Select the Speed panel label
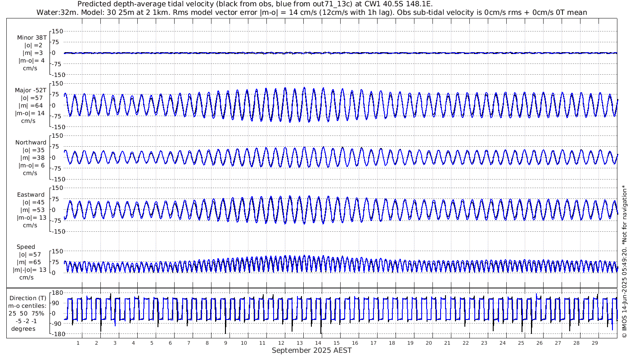This screenshot has width=630, height=360. [26, 247]
